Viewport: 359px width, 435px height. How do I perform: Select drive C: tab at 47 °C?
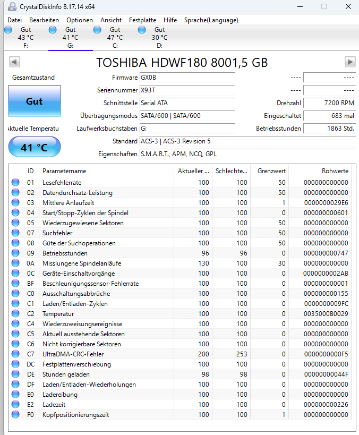(x=115, y=38)
